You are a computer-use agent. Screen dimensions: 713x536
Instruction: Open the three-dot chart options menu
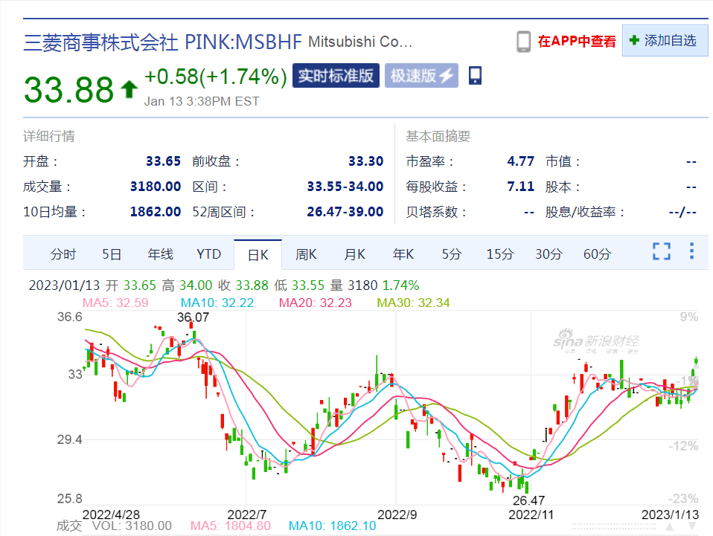tap(691, 251)
